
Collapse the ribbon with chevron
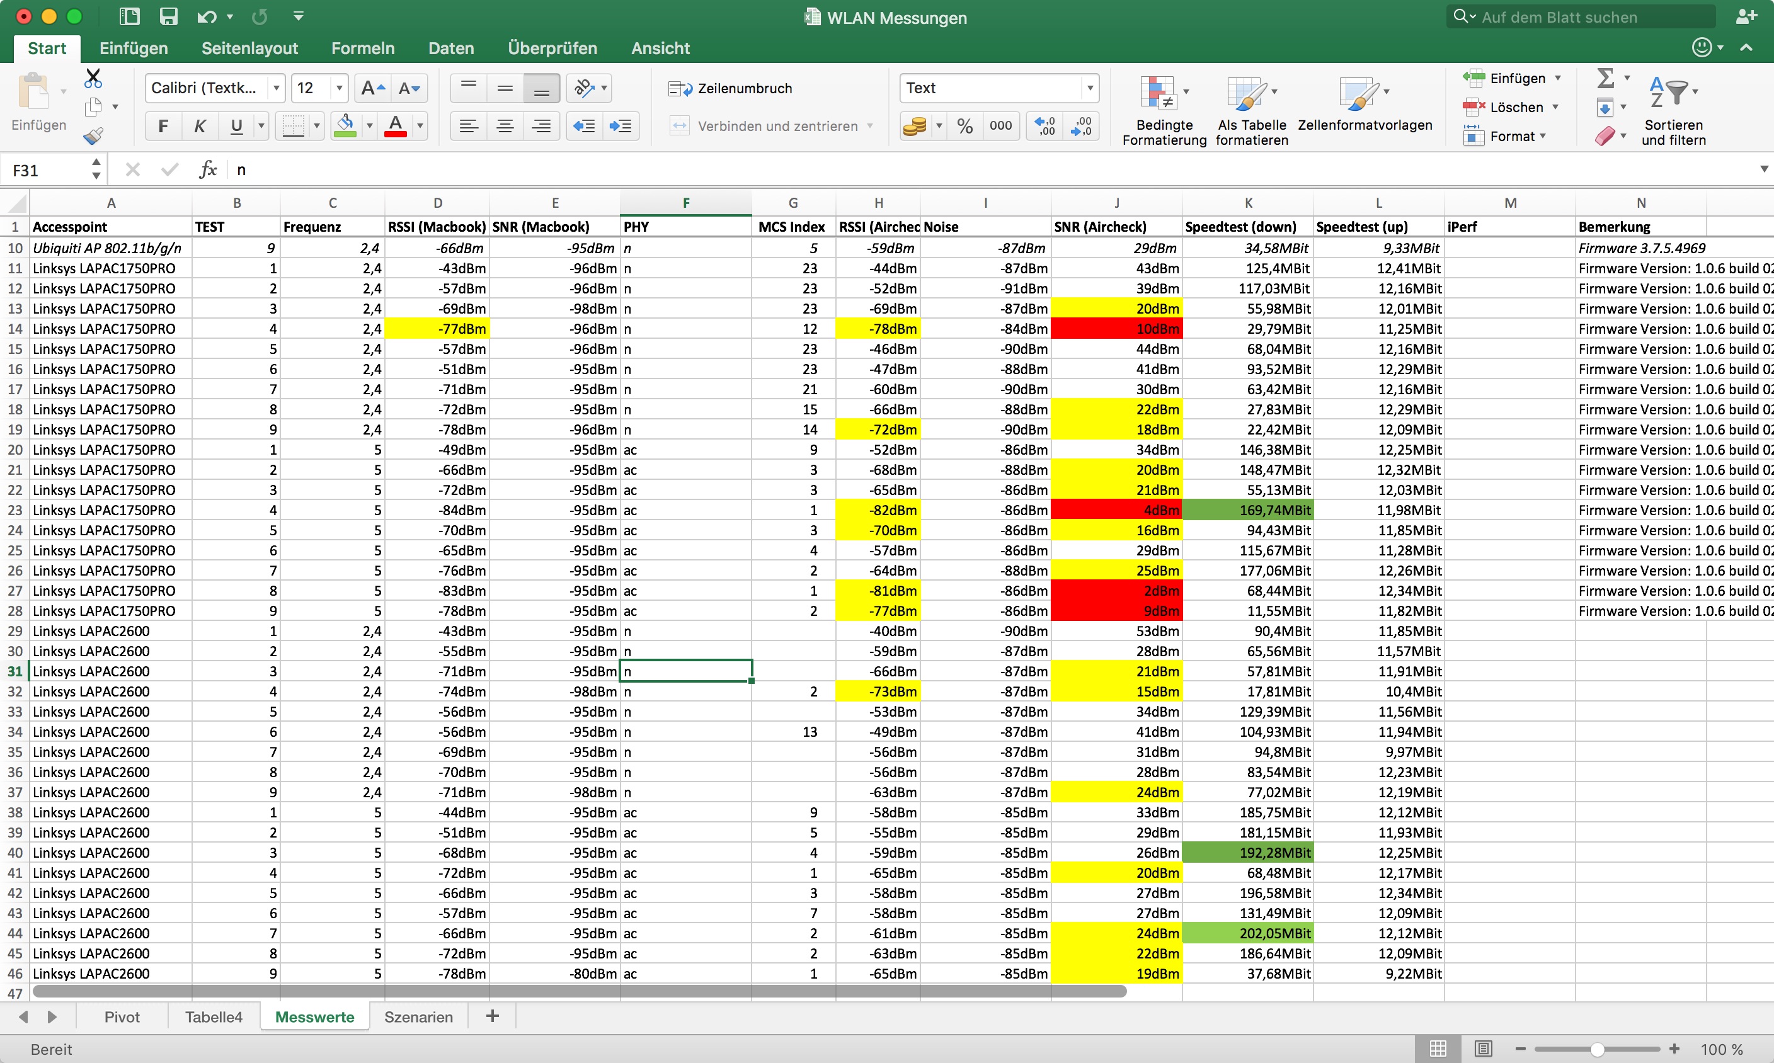coord(1746,47)
